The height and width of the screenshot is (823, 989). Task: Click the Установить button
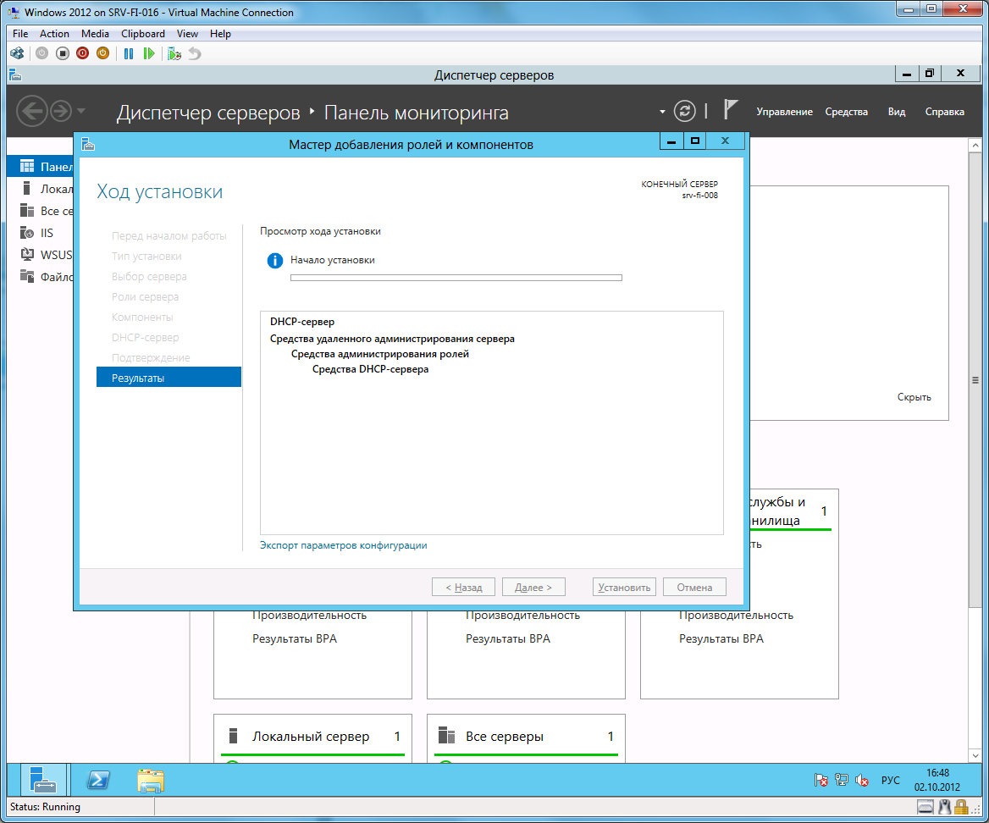(624, 587)
